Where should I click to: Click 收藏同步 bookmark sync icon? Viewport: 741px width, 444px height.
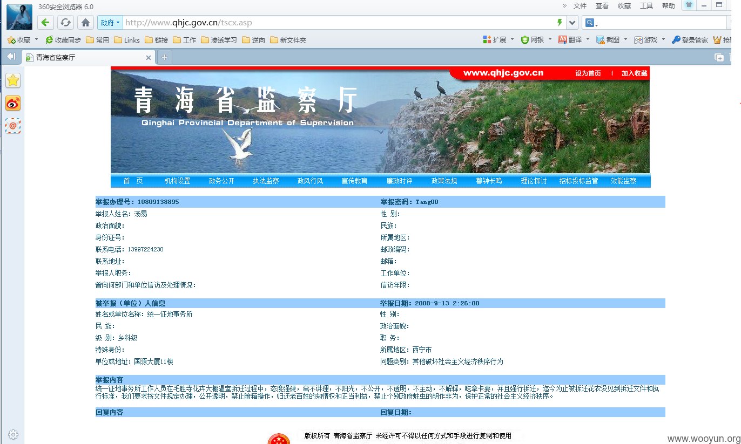click(63, 40)
